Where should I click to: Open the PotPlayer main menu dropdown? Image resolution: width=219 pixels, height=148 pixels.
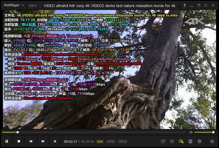coord(14,5)
